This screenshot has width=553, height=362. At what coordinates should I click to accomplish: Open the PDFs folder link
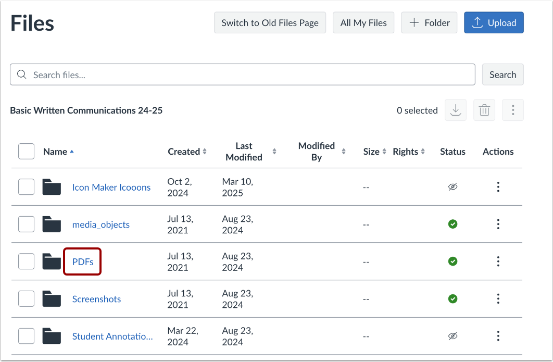tap(83, 261)
